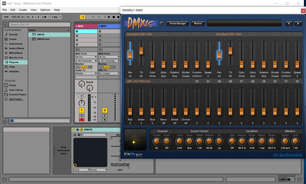The image size is (306, 184).
Task: Set track 1 Monitor to Off
Action: tap(90, 67)
